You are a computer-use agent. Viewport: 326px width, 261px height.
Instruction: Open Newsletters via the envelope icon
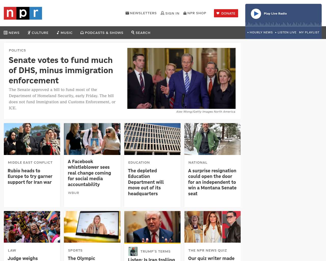pyautogui.click(x=127, y=13)
